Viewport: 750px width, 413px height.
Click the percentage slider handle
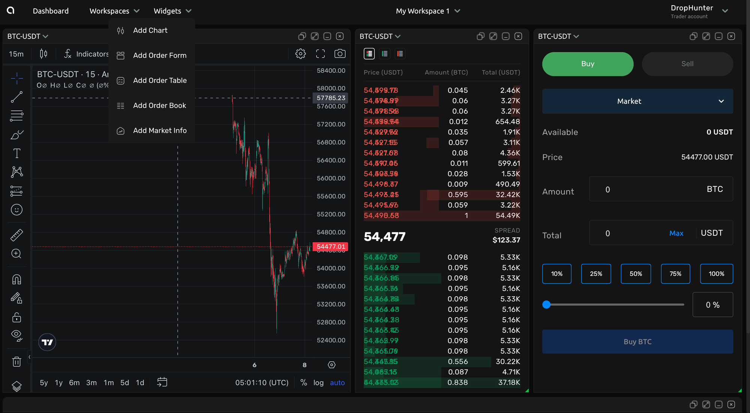[x=546, y=305]
